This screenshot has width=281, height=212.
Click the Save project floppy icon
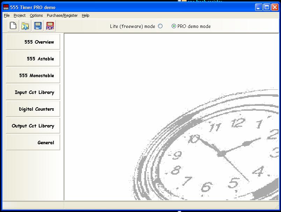[x=37, y=26]
